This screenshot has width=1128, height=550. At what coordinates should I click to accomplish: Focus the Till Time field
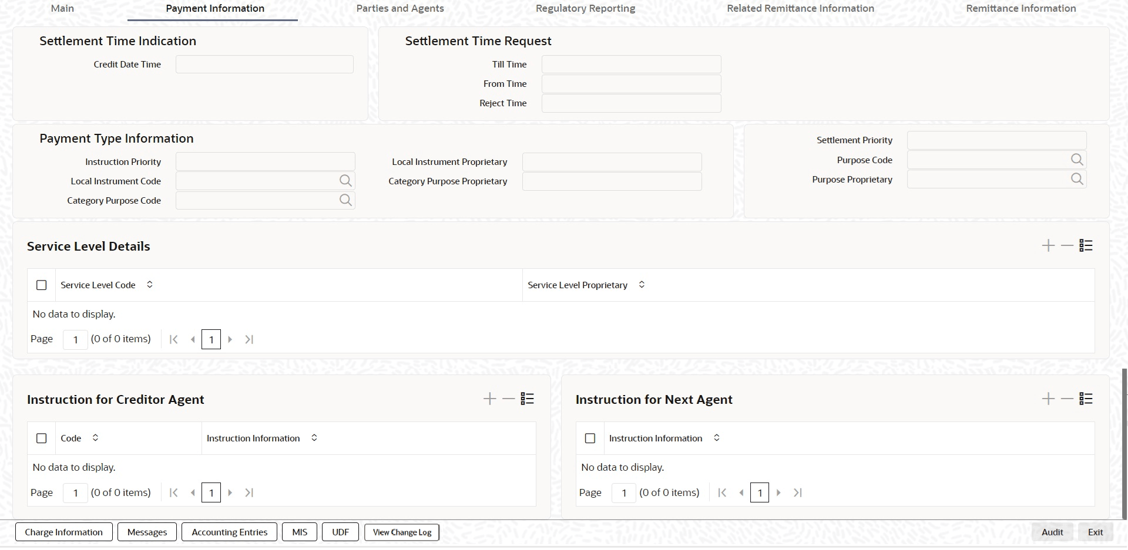632,65
